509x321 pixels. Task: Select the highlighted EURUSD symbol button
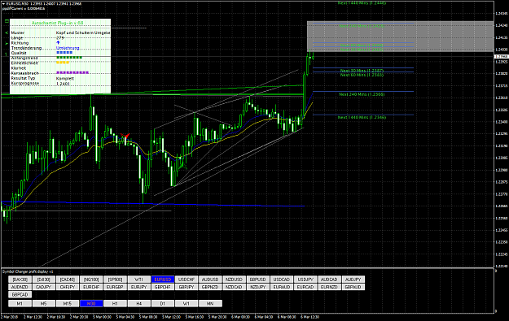point(163,280)
